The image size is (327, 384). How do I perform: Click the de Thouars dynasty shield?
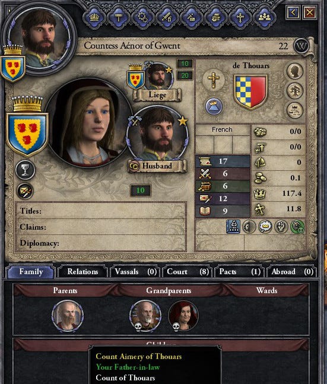tap(250, 92)
